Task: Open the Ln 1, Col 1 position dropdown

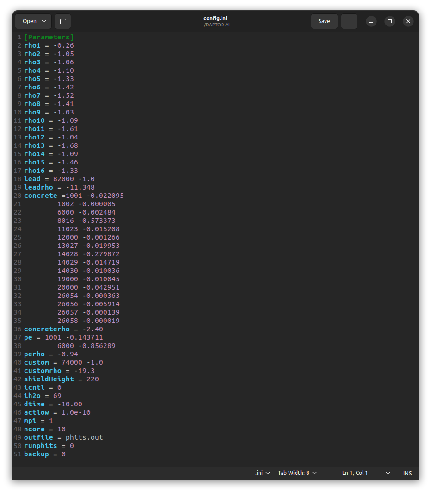Action: point(366,473)
